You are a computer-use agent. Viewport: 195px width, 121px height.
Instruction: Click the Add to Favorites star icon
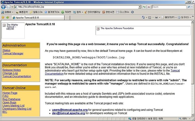pyautogui.click(x=8, y=18)
